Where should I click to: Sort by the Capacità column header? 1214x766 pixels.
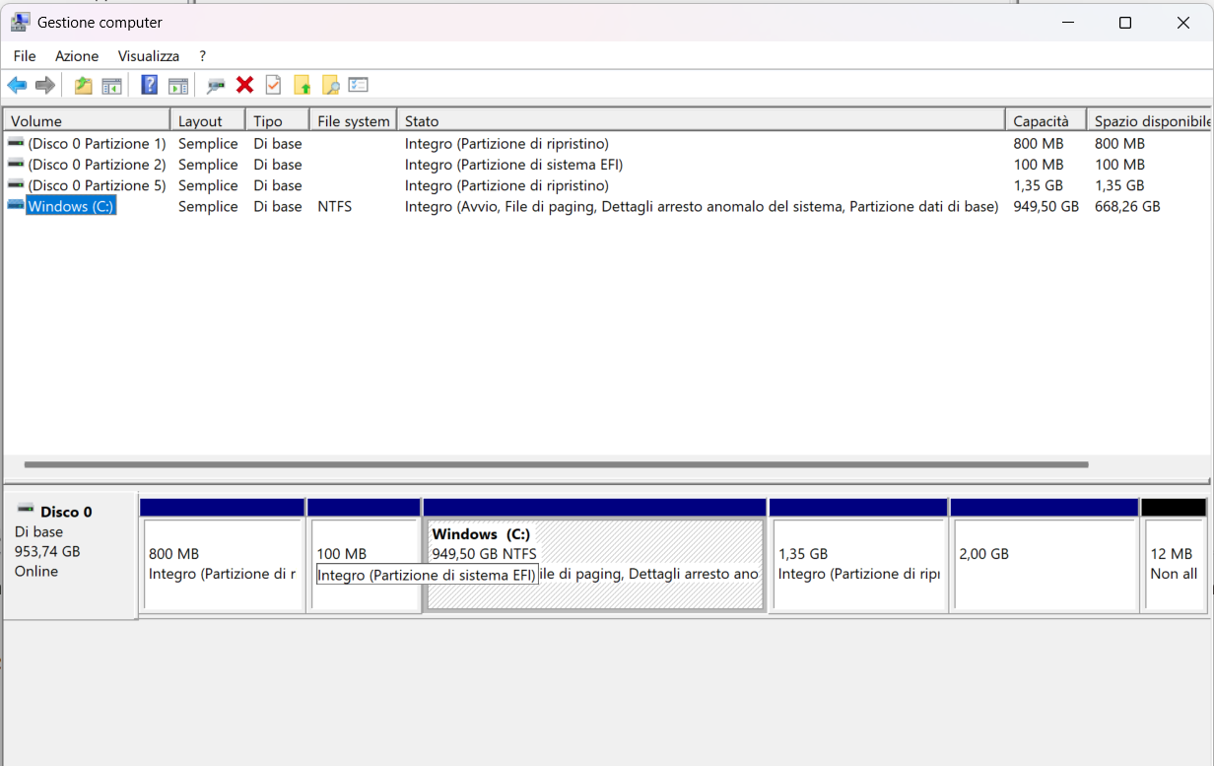tap(1046, 120)
